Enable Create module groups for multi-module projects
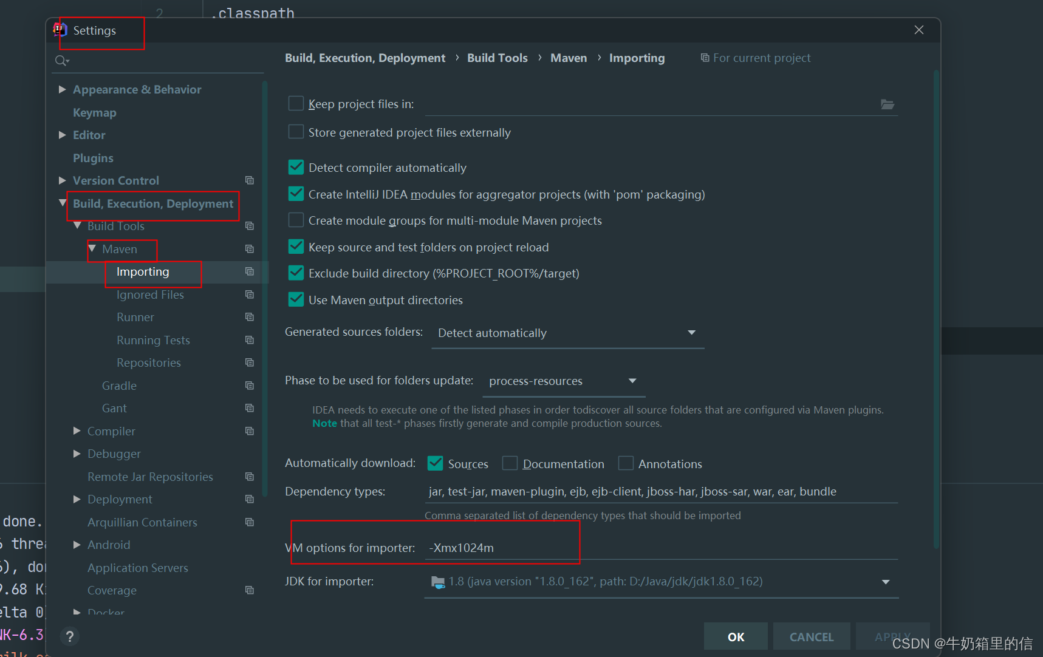Viewport: 1043px width, 657px height. coord(296,220)
